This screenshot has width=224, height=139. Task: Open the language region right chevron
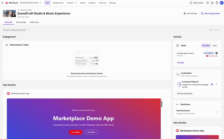tap(217, 84)
